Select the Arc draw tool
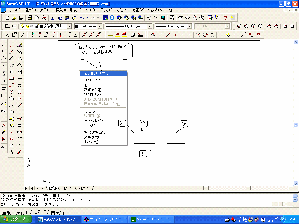Screen dimensions: 299x224 tap(12, 85)
